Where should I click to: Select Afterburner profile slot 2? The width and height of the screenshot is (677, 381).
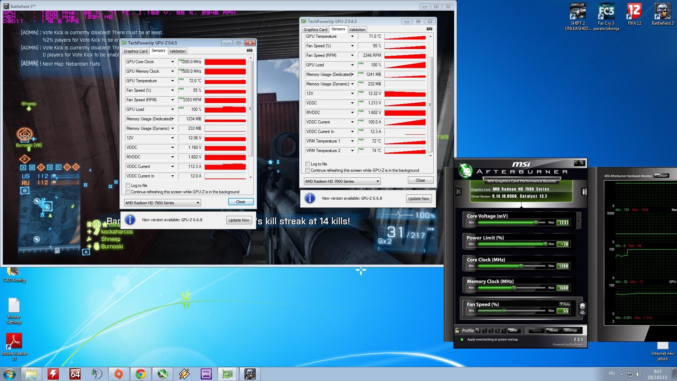(484, 331)
